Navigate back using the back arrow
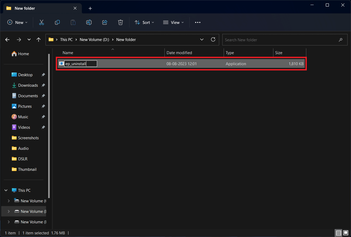This screenshot has width=351, height=237. click(x=7, y=39)
